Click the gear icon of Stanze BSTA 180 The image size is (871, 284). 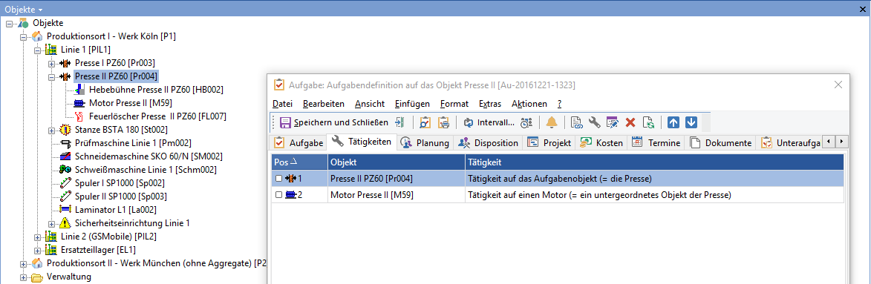(x=65, y=130)
